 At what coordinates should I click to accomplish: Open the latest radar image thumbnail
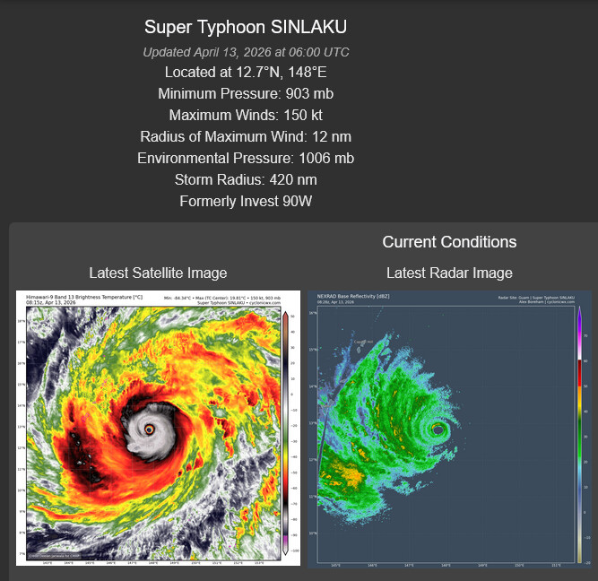449,429
